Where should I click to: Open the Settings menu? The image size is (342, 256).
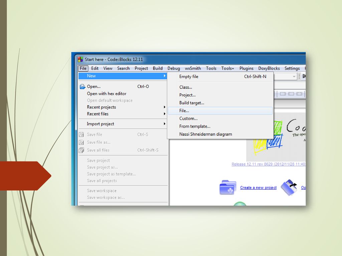[x=292, y=68]
